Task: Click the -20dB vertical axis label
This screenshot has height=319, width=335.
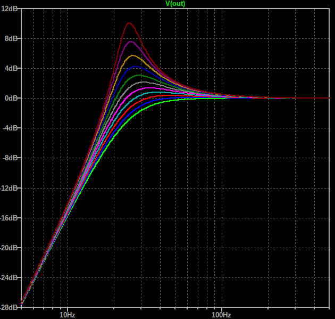Action: coord(9,248)
